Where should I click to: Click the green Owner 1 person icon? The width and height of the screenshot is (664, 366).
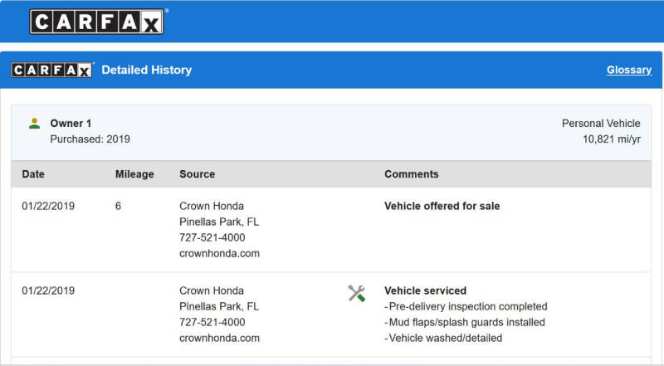34,124
